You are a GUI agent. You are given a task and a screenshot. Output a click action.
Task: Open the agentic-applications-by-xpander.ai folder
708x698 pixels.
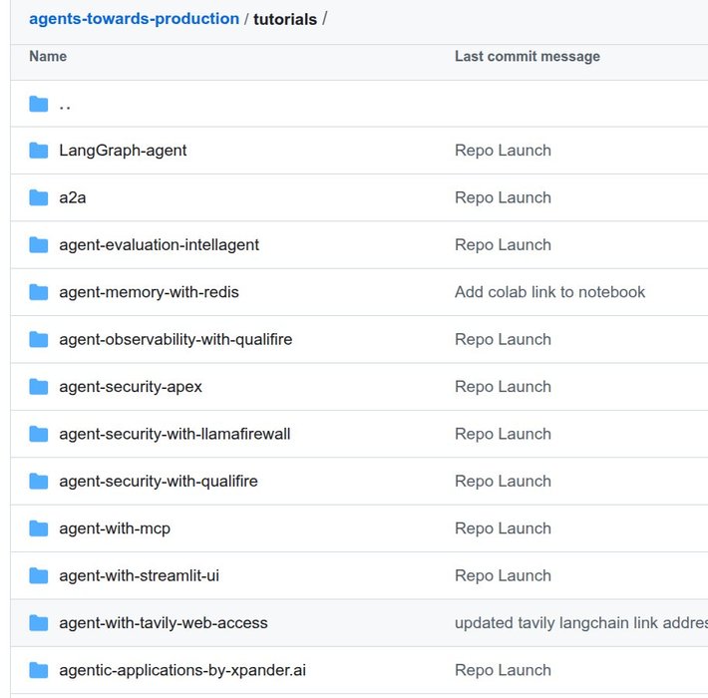(182, 670)
